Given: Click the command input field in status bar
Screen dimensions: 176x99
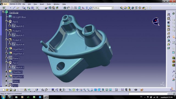Looking at the screenshot, I should 148,94.
